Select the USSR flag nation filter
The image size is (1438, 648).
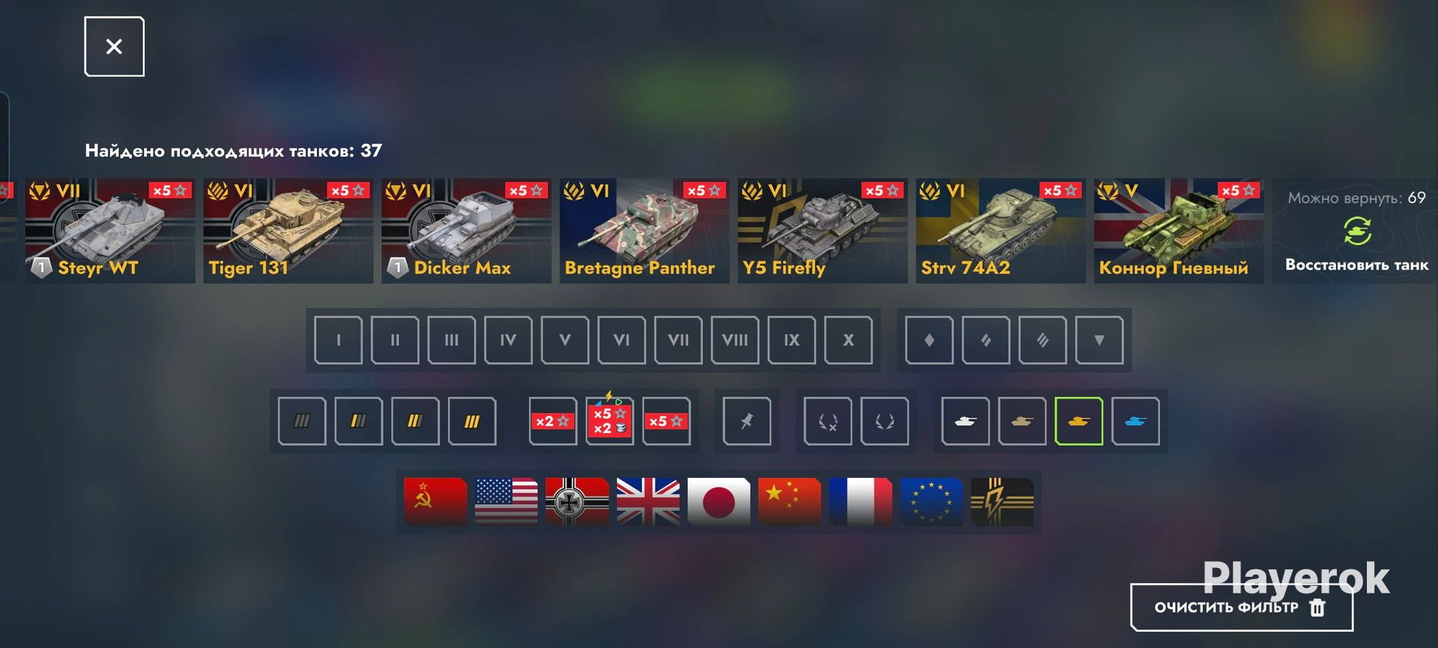[435, 501]
